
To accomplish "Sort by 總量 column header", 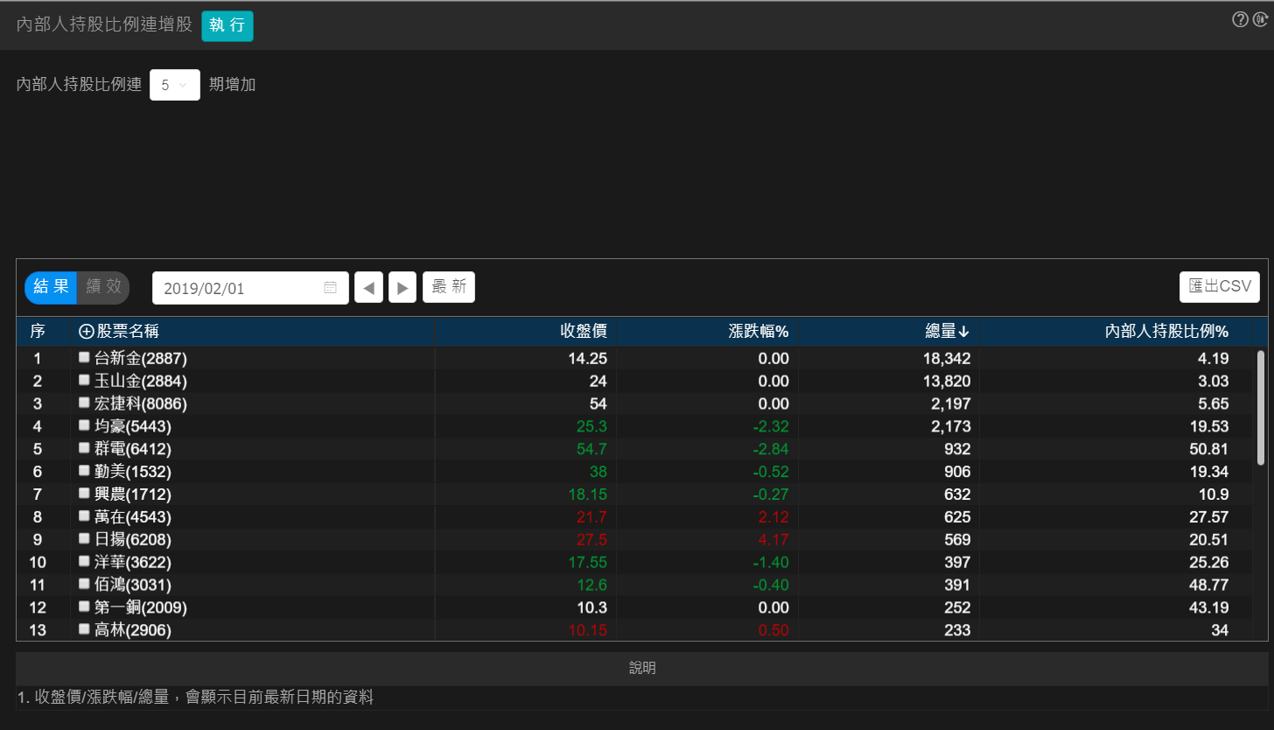I will click(x=947, y=332).
